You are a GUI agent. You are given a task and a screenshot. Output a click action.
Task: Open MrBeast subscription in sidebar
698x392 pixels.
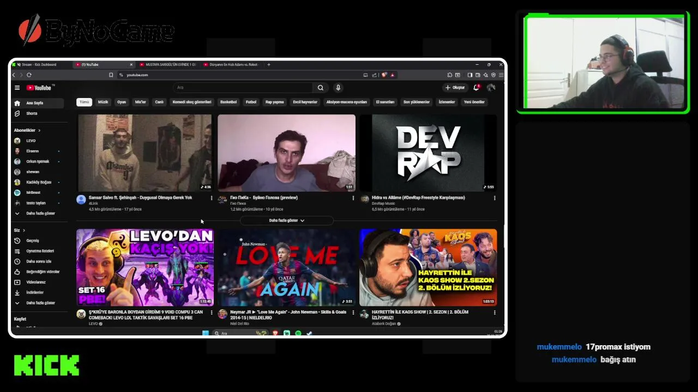pos(38,193)
